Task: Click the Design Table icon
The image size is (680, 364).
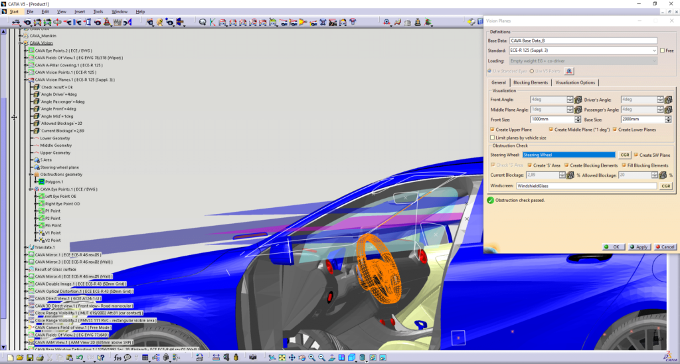Action: coord(145,358)
